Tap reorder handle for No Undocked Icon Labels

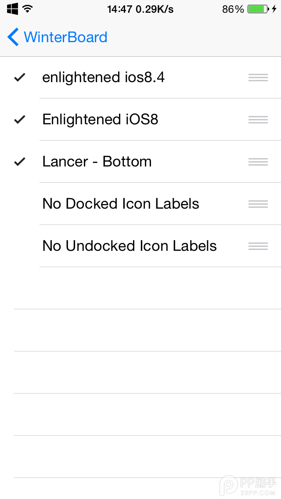tap(258, 246)
